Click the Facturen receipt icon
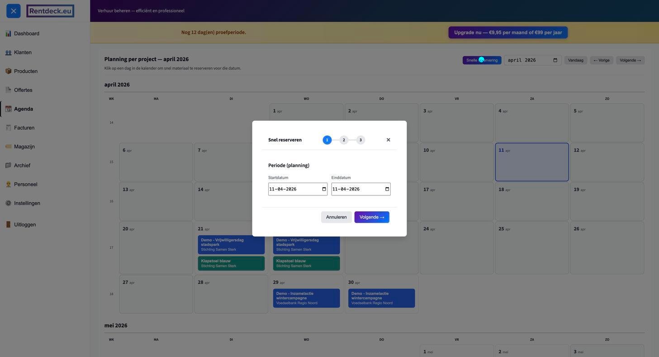 click(8, 128)
